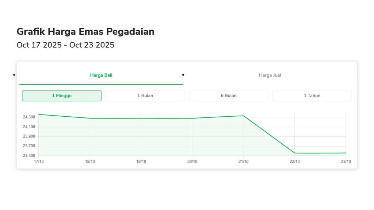Click the 23,900 y-axis label

click(x=29, y=136)
